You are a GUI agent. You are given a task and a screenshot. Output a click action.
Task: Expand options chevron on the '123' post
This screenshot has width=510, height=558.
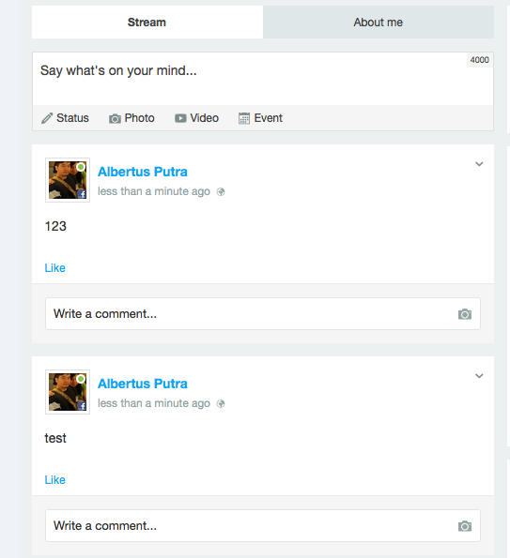point(479,164)
